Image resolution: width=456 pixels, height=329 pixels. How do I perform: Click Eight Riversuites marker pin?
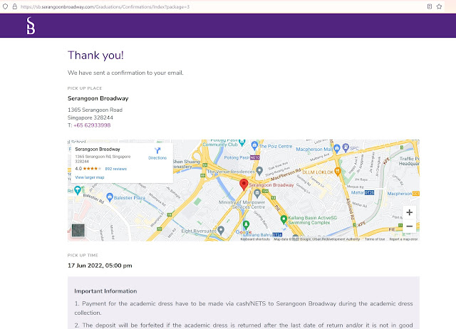click(x=221, y=231)
